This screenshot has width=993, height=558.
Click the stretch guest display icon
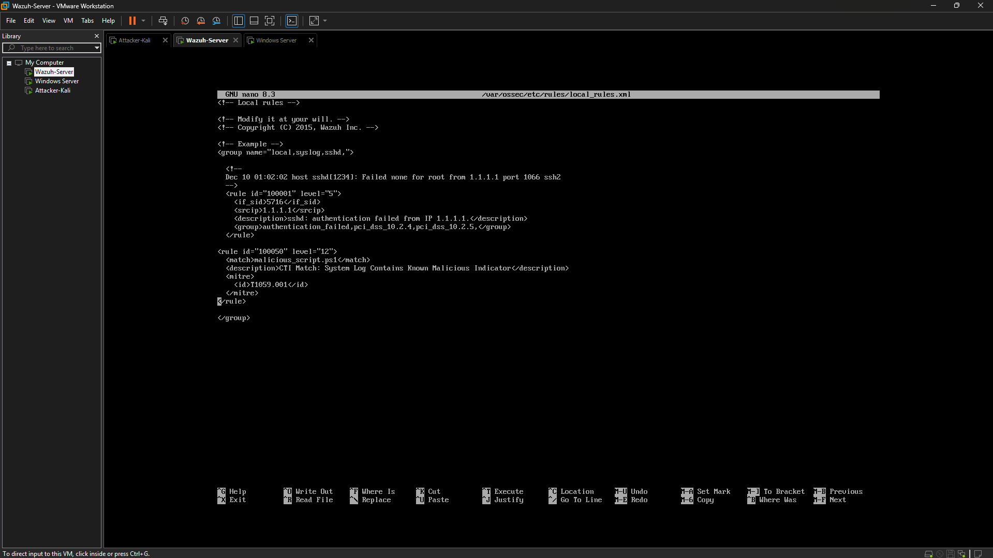(314, 21)
